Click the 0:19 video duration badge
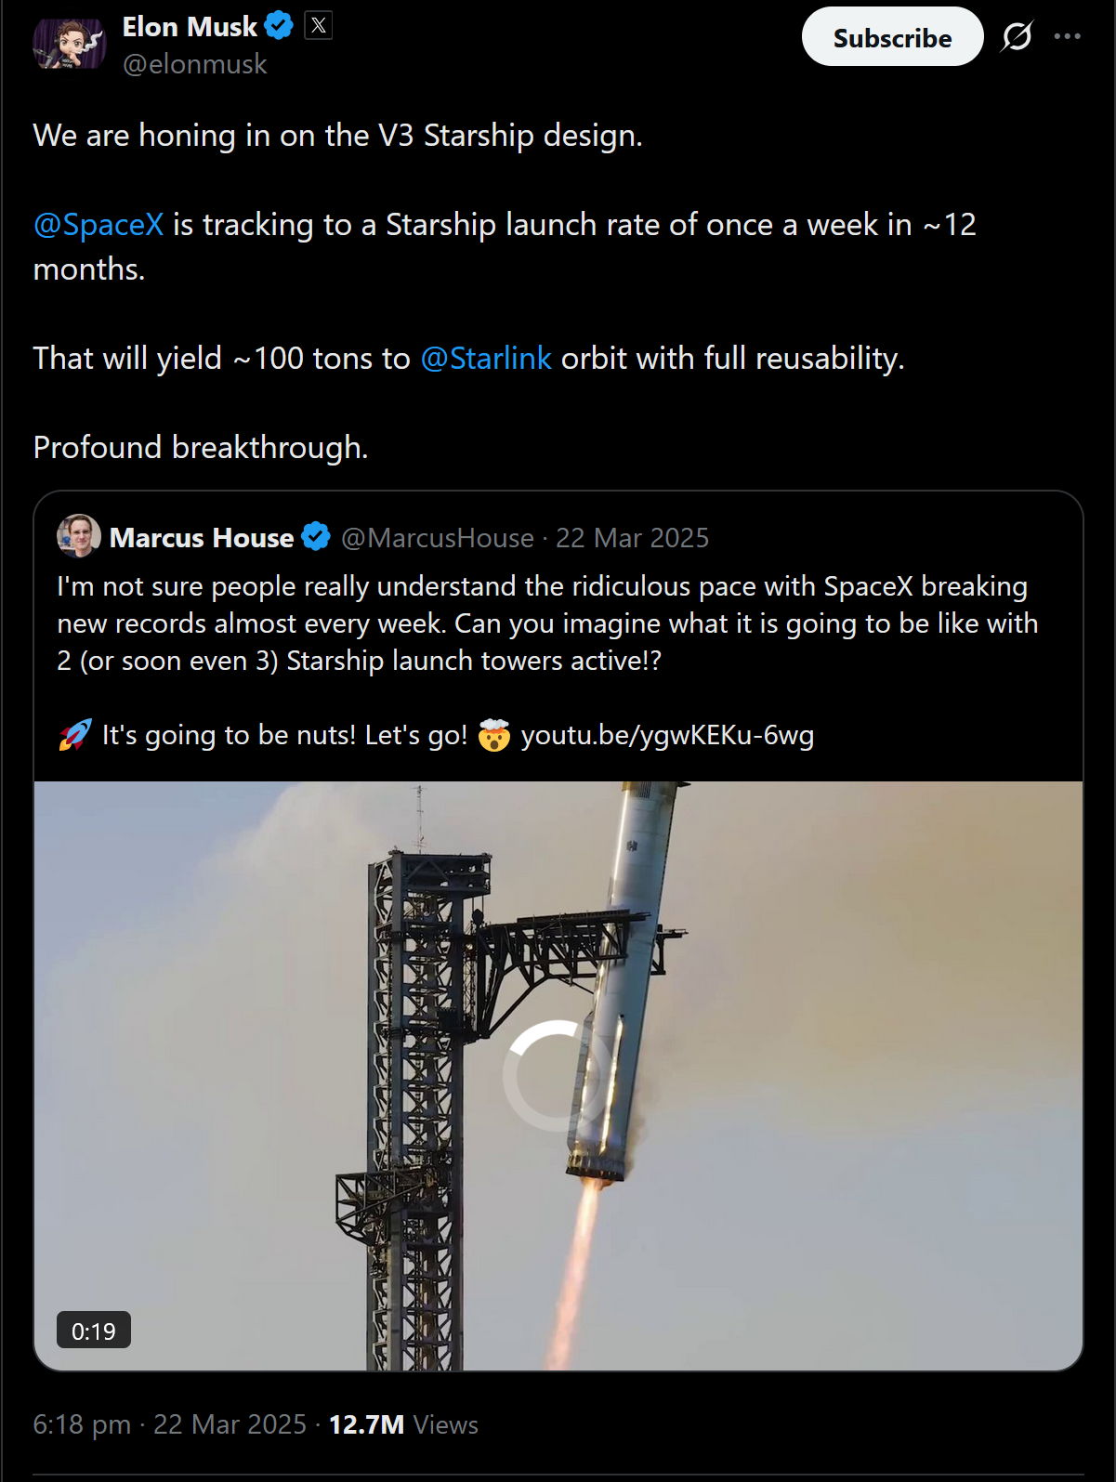Screen dimensions: 1116x1482 coord(94,1331)
